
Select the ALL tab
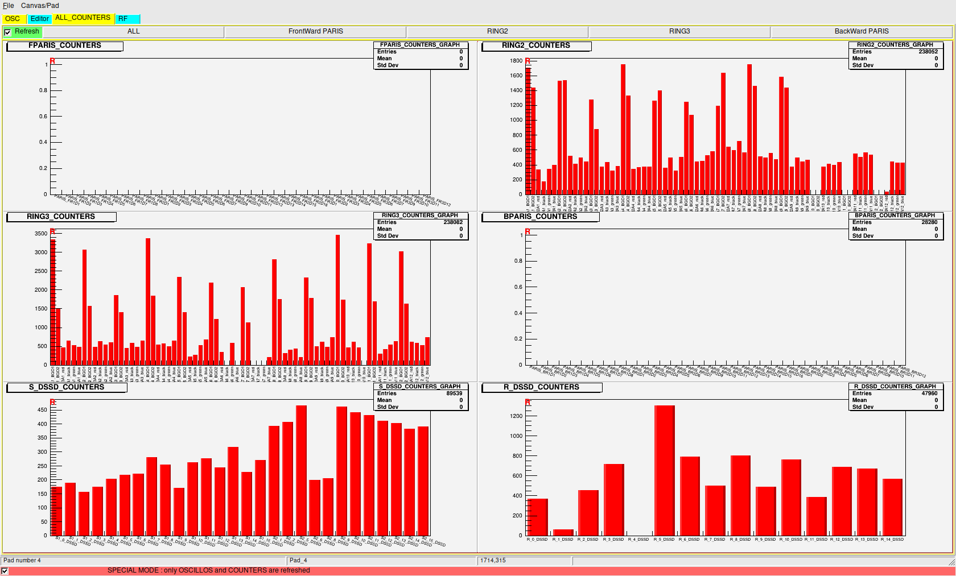pos(134,32)
